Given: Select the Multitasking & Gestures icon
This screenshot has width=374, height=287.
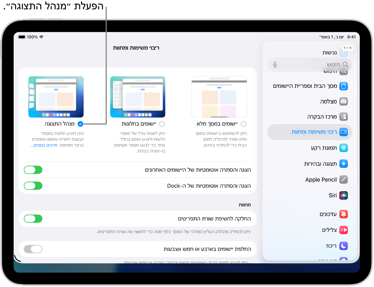Looking at the screenshot, I should [343, 132].
